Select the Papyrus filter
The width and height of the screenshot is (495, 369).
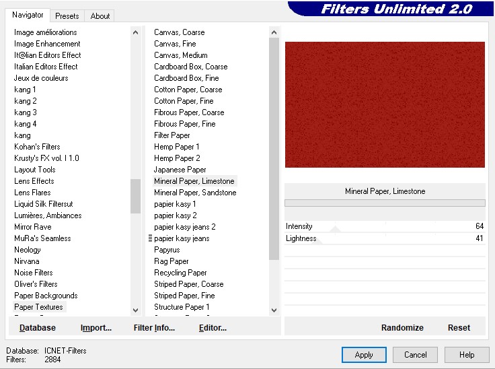pyautogui.click(x=167, y=249)
